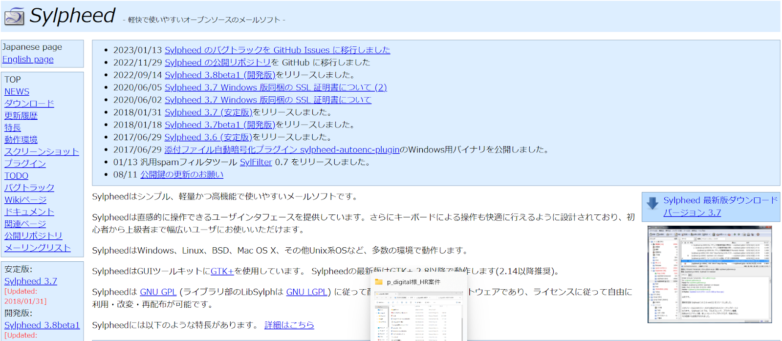
Task: Click the blue download arrow icon
Action: point(652,204)
